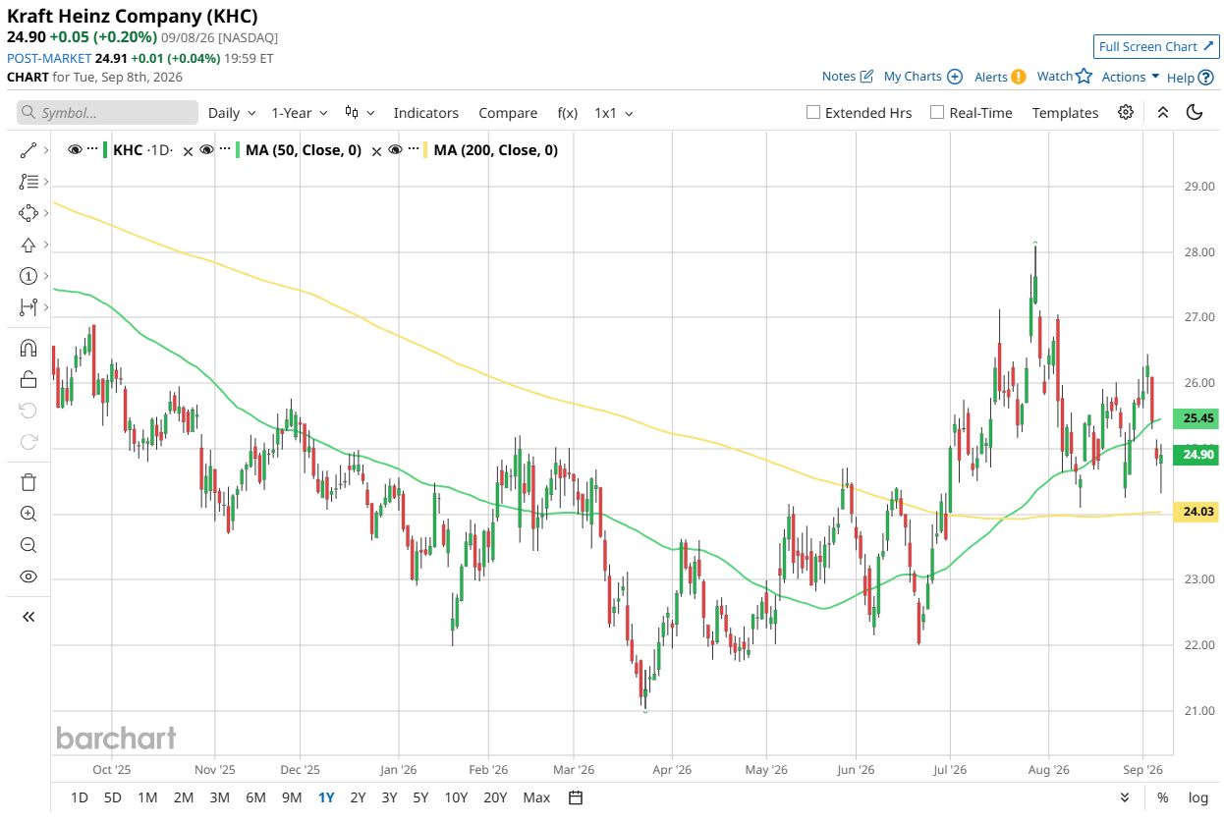Viewport: 1224px width, 823px height.
Task: Expand the 1-Year period dropdown
Action: coord(300,113)
